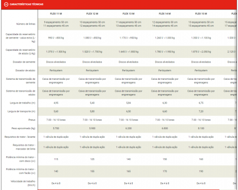The height and width of the screenshot is (190, 238).
Task: Click working width value 5,40
Action: pos(92,103)
